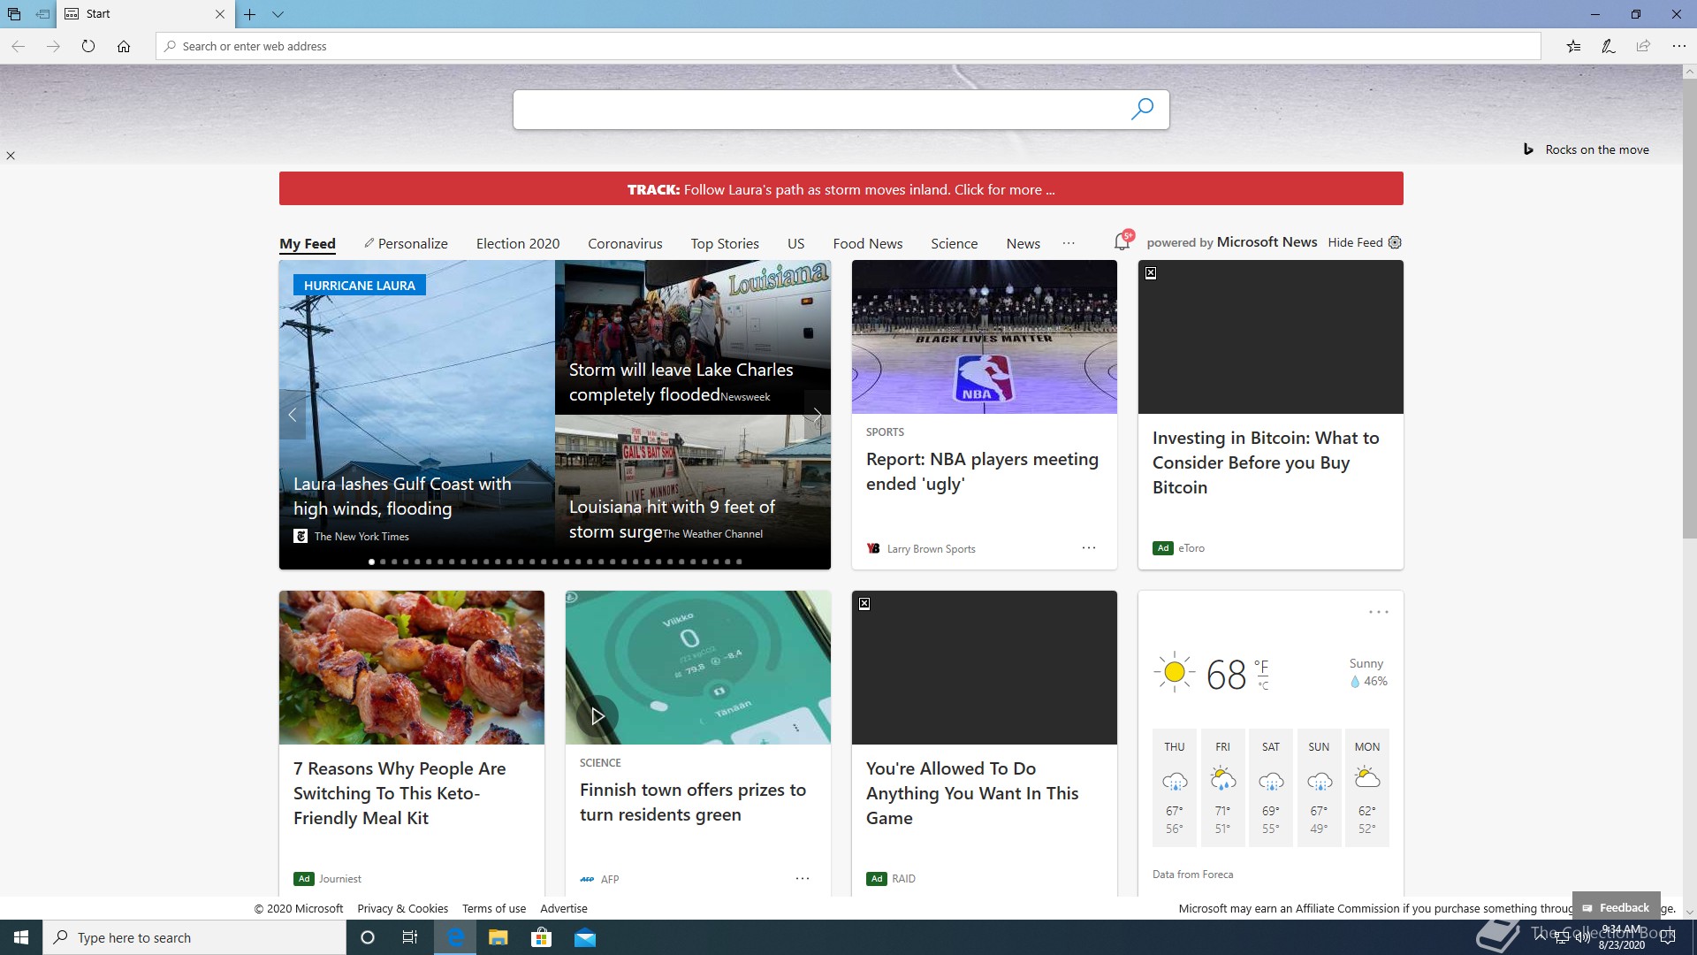Show tab previews chevron
This screenshot has height=955, width=1697.
278,14
